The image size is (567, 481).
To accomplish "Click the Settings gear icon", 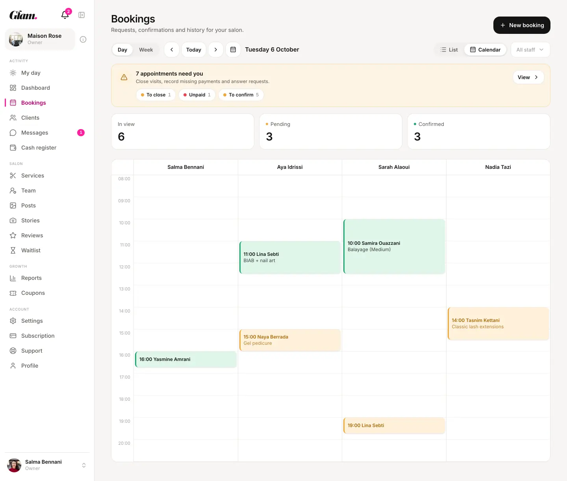I will coord(13,321).
